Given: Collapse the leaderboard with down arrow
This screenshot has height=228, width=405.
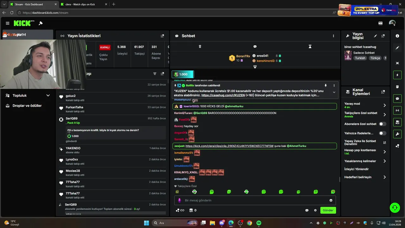Looking at the screenshot, I should point(255,67).
